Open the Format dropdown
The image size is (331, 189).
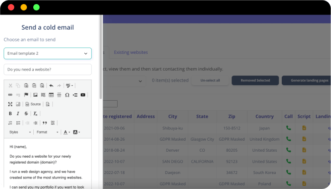[47, 132]
